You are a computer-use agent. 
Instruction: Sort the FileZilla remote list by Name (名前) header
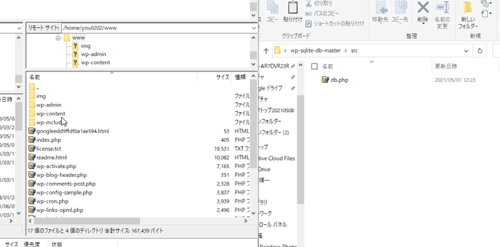click(x=35, y=77)
